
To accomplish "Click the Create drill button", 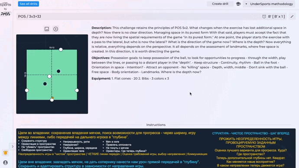I will pos(220,4).
